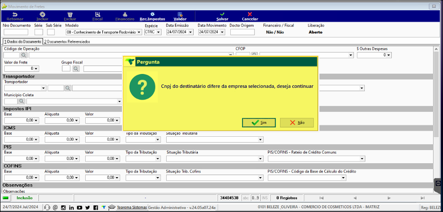Click the Nro Documento field
Image resolution: width=443 pixels, height=212 pixels.
tap(16, 32)
